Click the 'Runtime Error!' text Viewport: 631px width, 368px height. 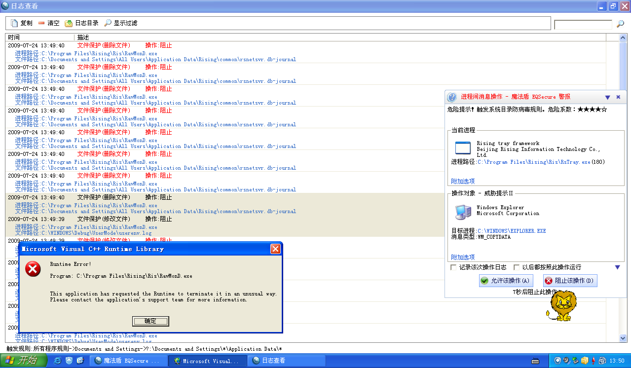(71, 264)
